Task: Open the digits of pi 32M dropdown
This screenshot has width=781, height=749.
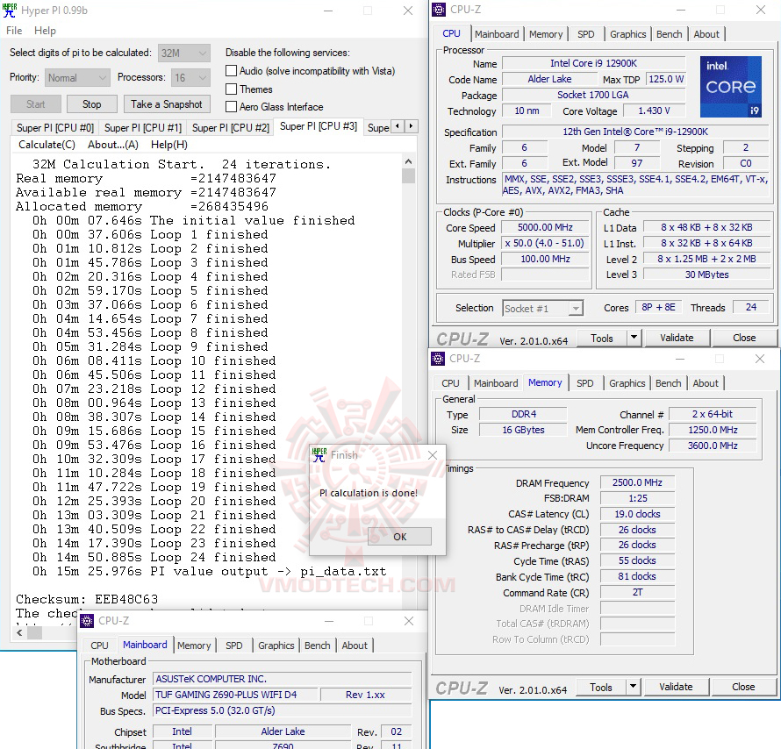Action: pos(183,53)
